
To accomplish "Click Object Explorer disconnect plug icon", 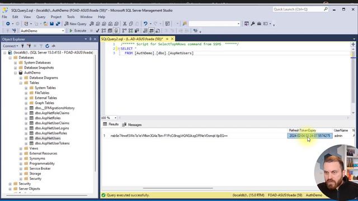I will pos(29,46).
